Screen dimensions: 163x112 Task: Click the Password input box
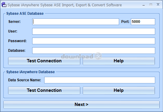pyautogui.click(x=94, y=41)
